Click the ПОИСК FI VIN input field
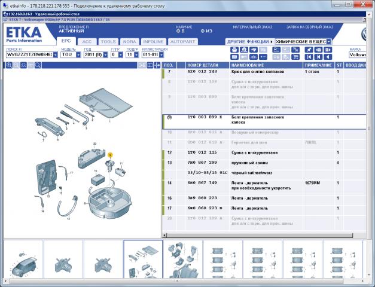Screen dimensions: 375x287 pyautogui.click(x=29, y=55)
